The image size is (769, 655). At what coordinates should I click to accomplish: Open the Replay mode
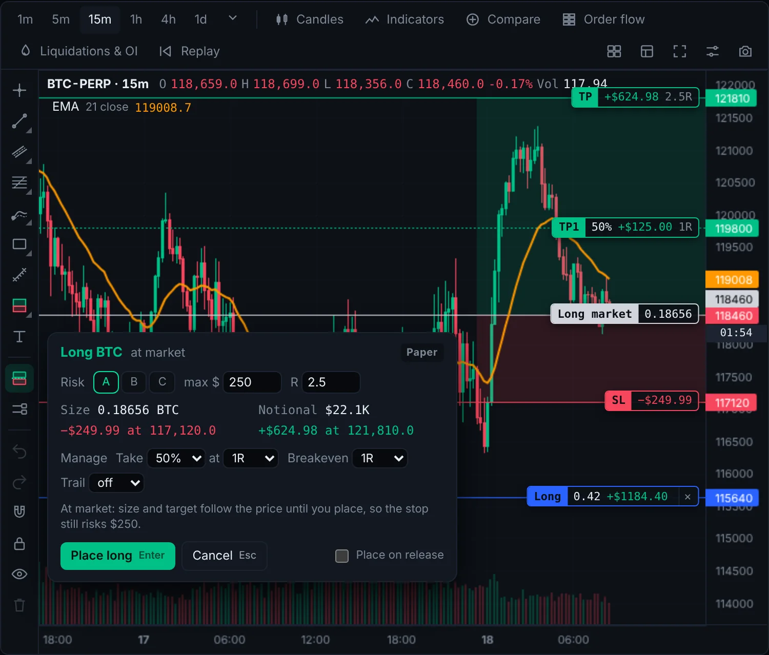(x=189, y=51)
